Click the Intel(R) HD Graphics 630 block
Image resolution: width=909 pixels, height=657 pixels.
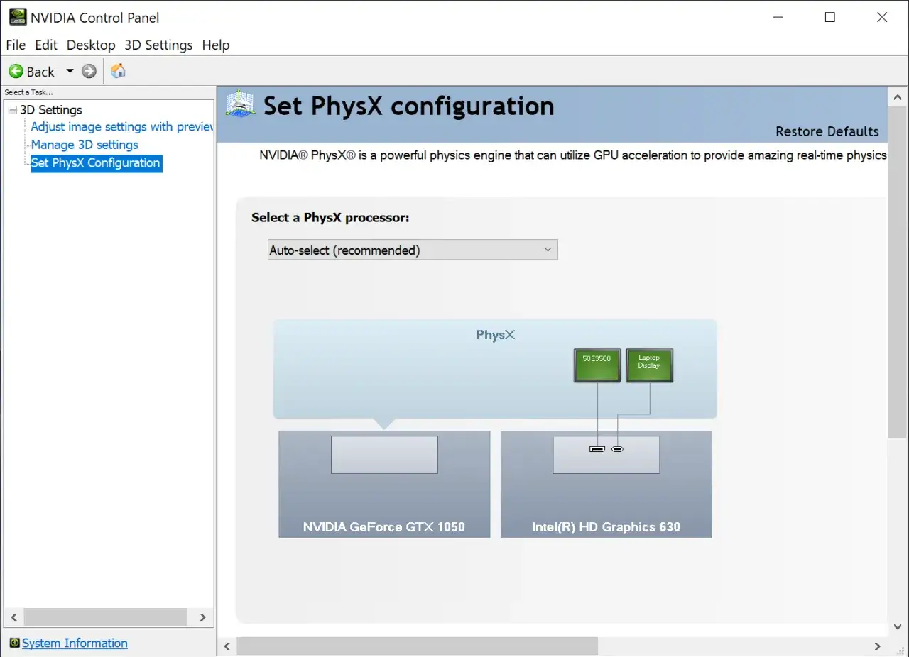coord(606,484)
